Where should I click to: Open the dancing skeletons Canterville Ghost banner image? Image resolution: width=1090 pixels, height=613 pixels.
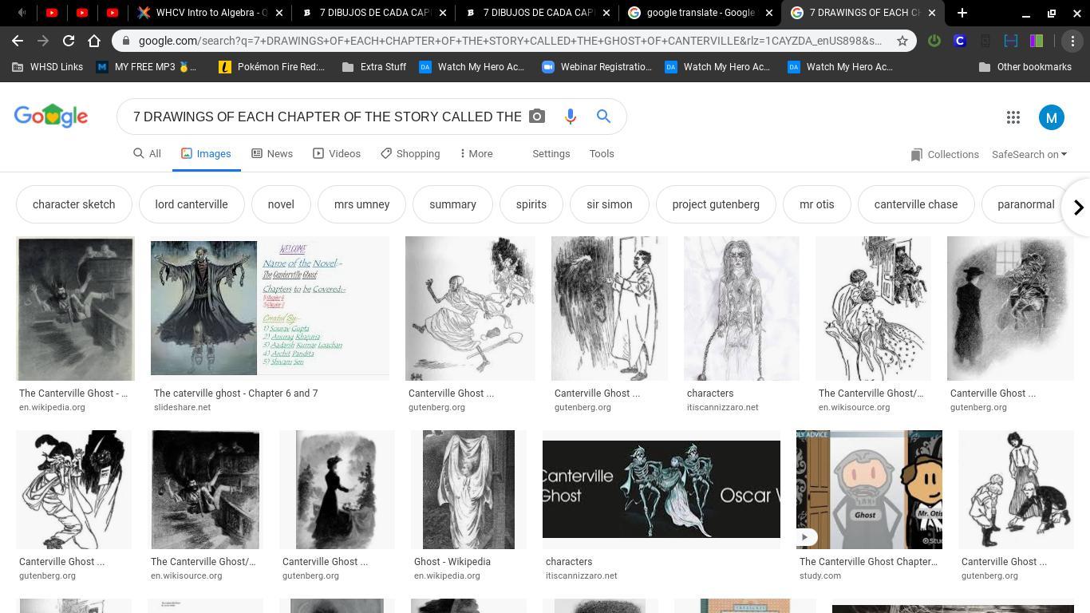coord(662,489)
